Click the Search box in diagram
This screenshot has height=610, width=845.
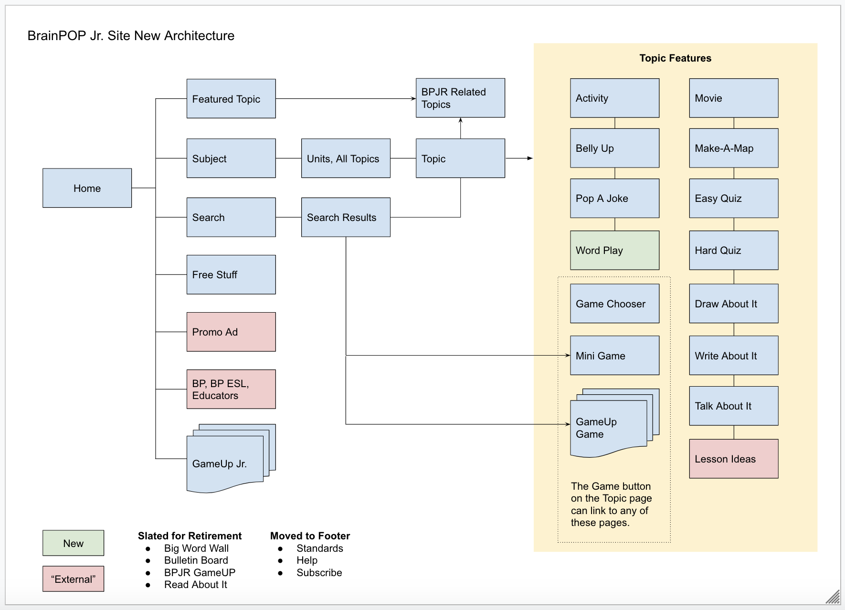(231, 217)
